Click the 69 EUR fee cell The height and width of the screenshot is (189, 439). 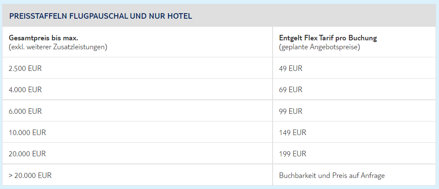click(x=291, y=90)
